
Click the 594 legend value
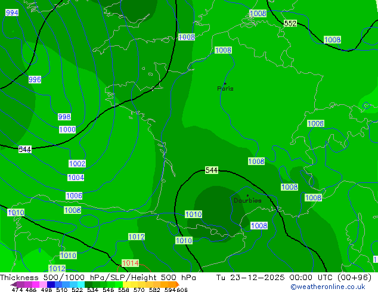[x=170, y=290]
